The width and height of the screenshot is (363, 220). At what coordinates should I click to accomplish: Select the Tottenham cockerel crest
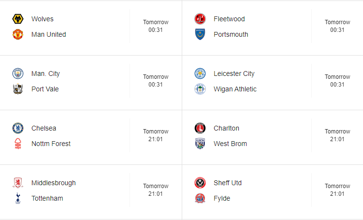click(x=18, y=198)
